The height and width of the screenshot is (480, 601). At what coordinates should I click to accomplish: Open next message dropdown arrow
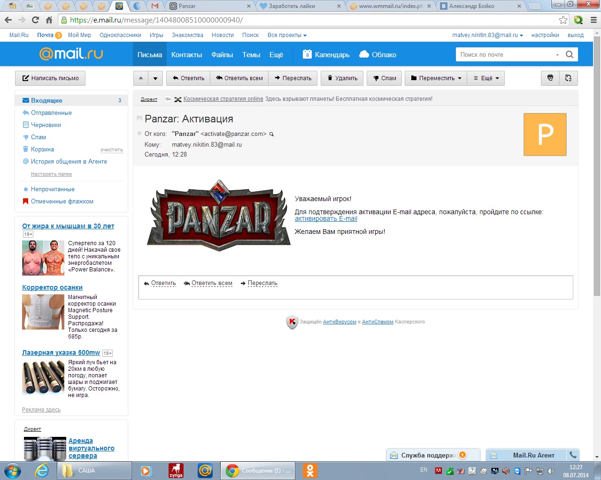coord(155,78)
